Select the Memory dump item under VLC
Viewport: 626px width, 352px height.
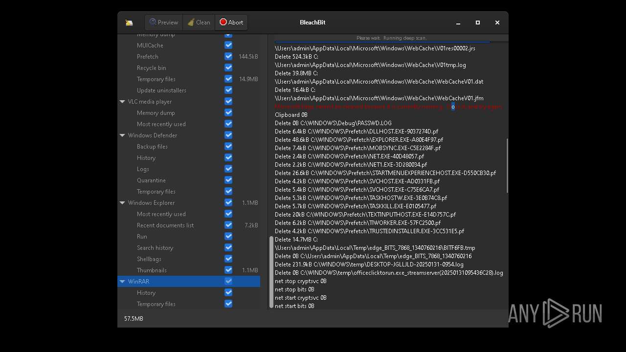pyautogui.click(x=156, y=113)
